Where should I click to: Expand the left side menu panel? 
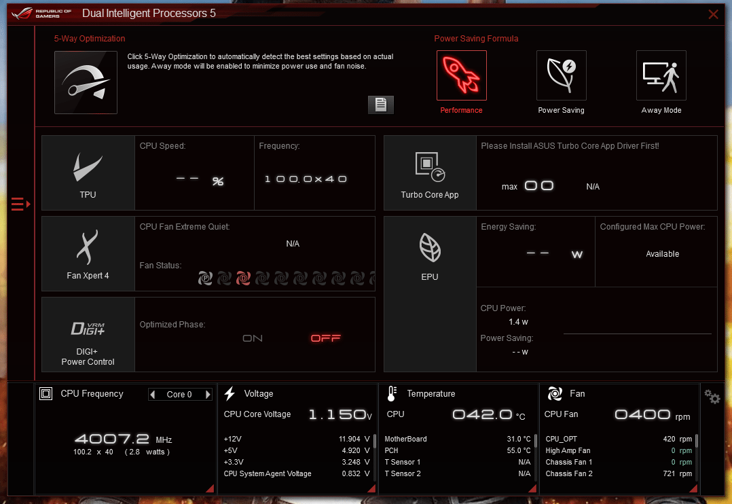click(20, 204)
